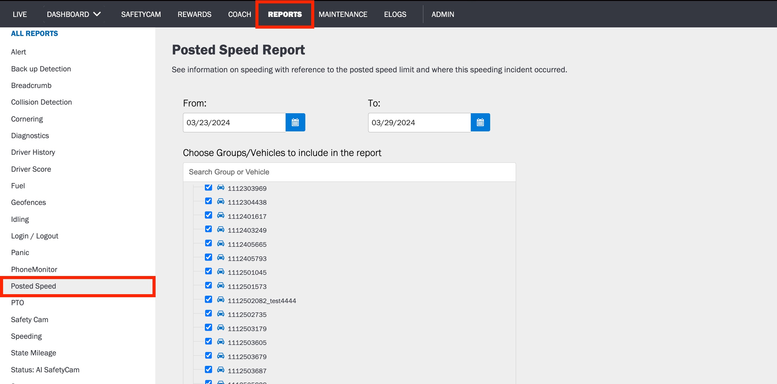Select the Posted Speed report
Viewport: 777px width, 384px height.
78,286
